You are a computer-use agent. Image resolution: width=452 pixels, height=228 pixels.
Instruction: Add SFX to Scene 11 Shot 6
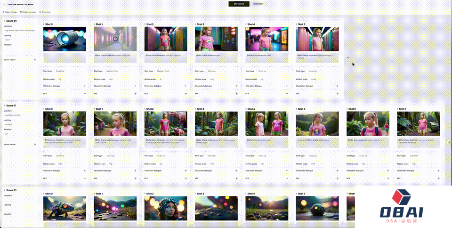(388, 179)
